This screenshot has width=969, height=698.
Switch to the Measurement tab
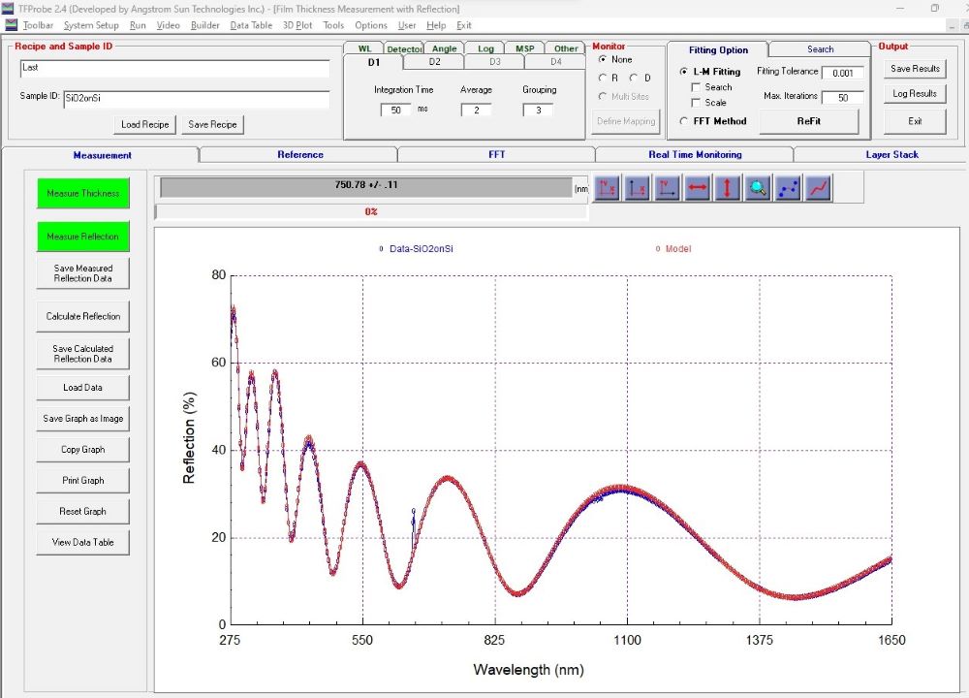pos(102,155)
